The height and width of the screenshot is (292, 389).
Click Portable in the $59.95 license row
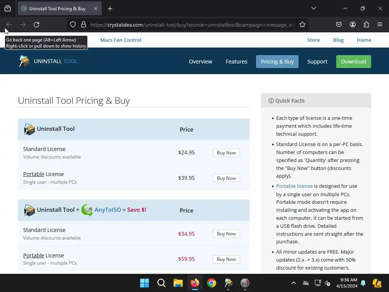pos(33,255)
